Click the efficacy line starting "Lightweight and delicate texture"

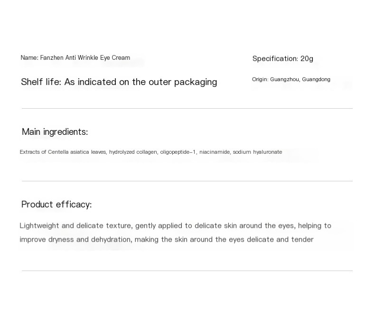point(175,226)
